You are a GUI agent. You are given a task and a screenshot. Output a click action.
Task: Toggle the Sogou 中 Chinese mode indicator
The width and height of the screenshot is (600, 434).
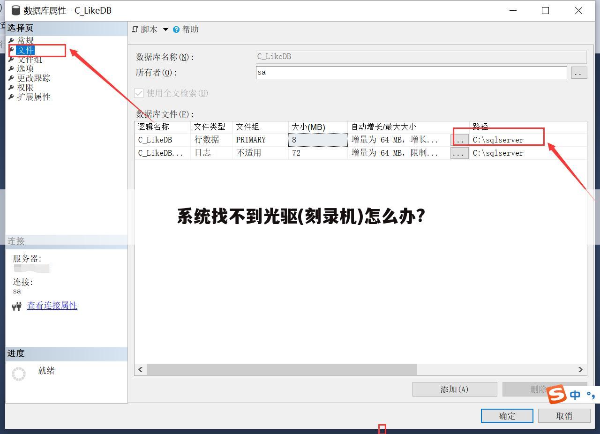tap(575, 395)
